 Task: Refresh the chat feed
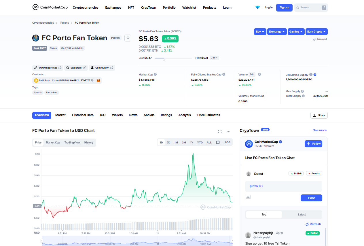pyautogui.click(x=313, y=224)
